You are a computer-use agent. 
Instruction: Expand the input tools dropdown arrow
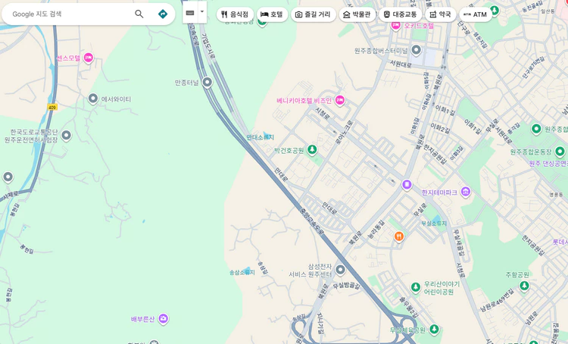coord(202,13)
